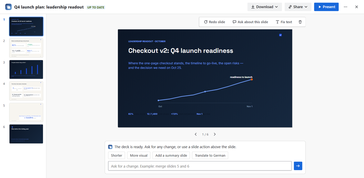364x178 pixels.
Task: Choose the More visual suggestion
Action: pos(139,156)
